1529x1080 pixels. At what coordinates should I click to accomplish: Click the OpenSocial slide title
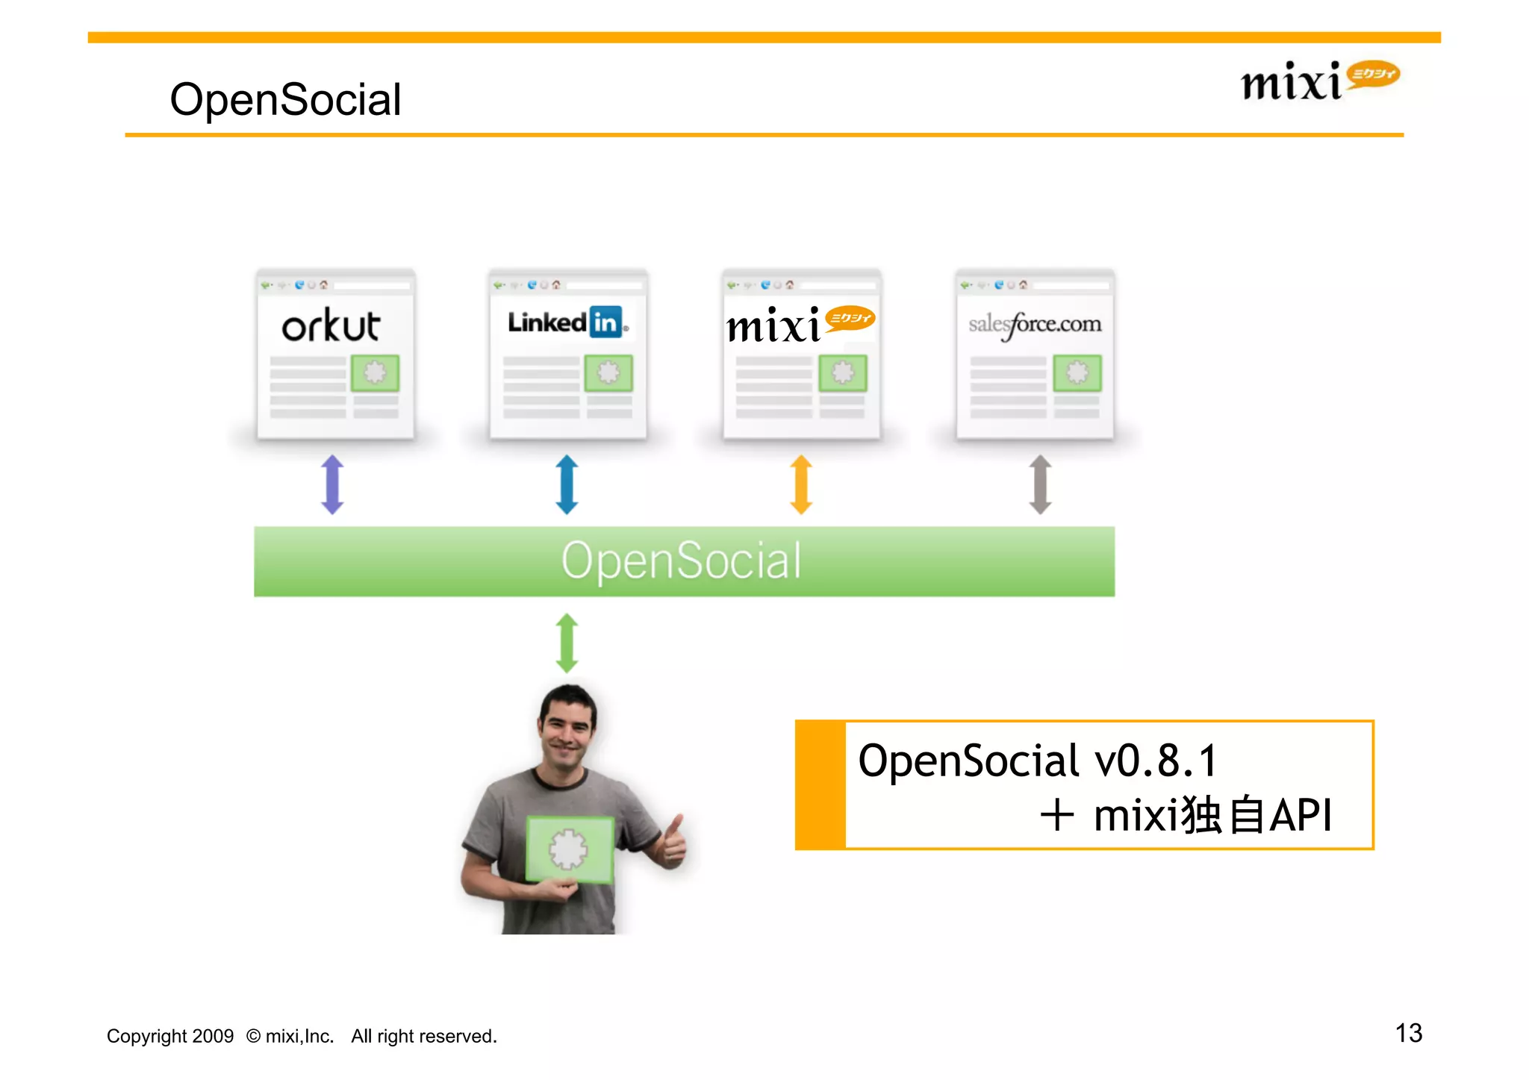point(285,99)
